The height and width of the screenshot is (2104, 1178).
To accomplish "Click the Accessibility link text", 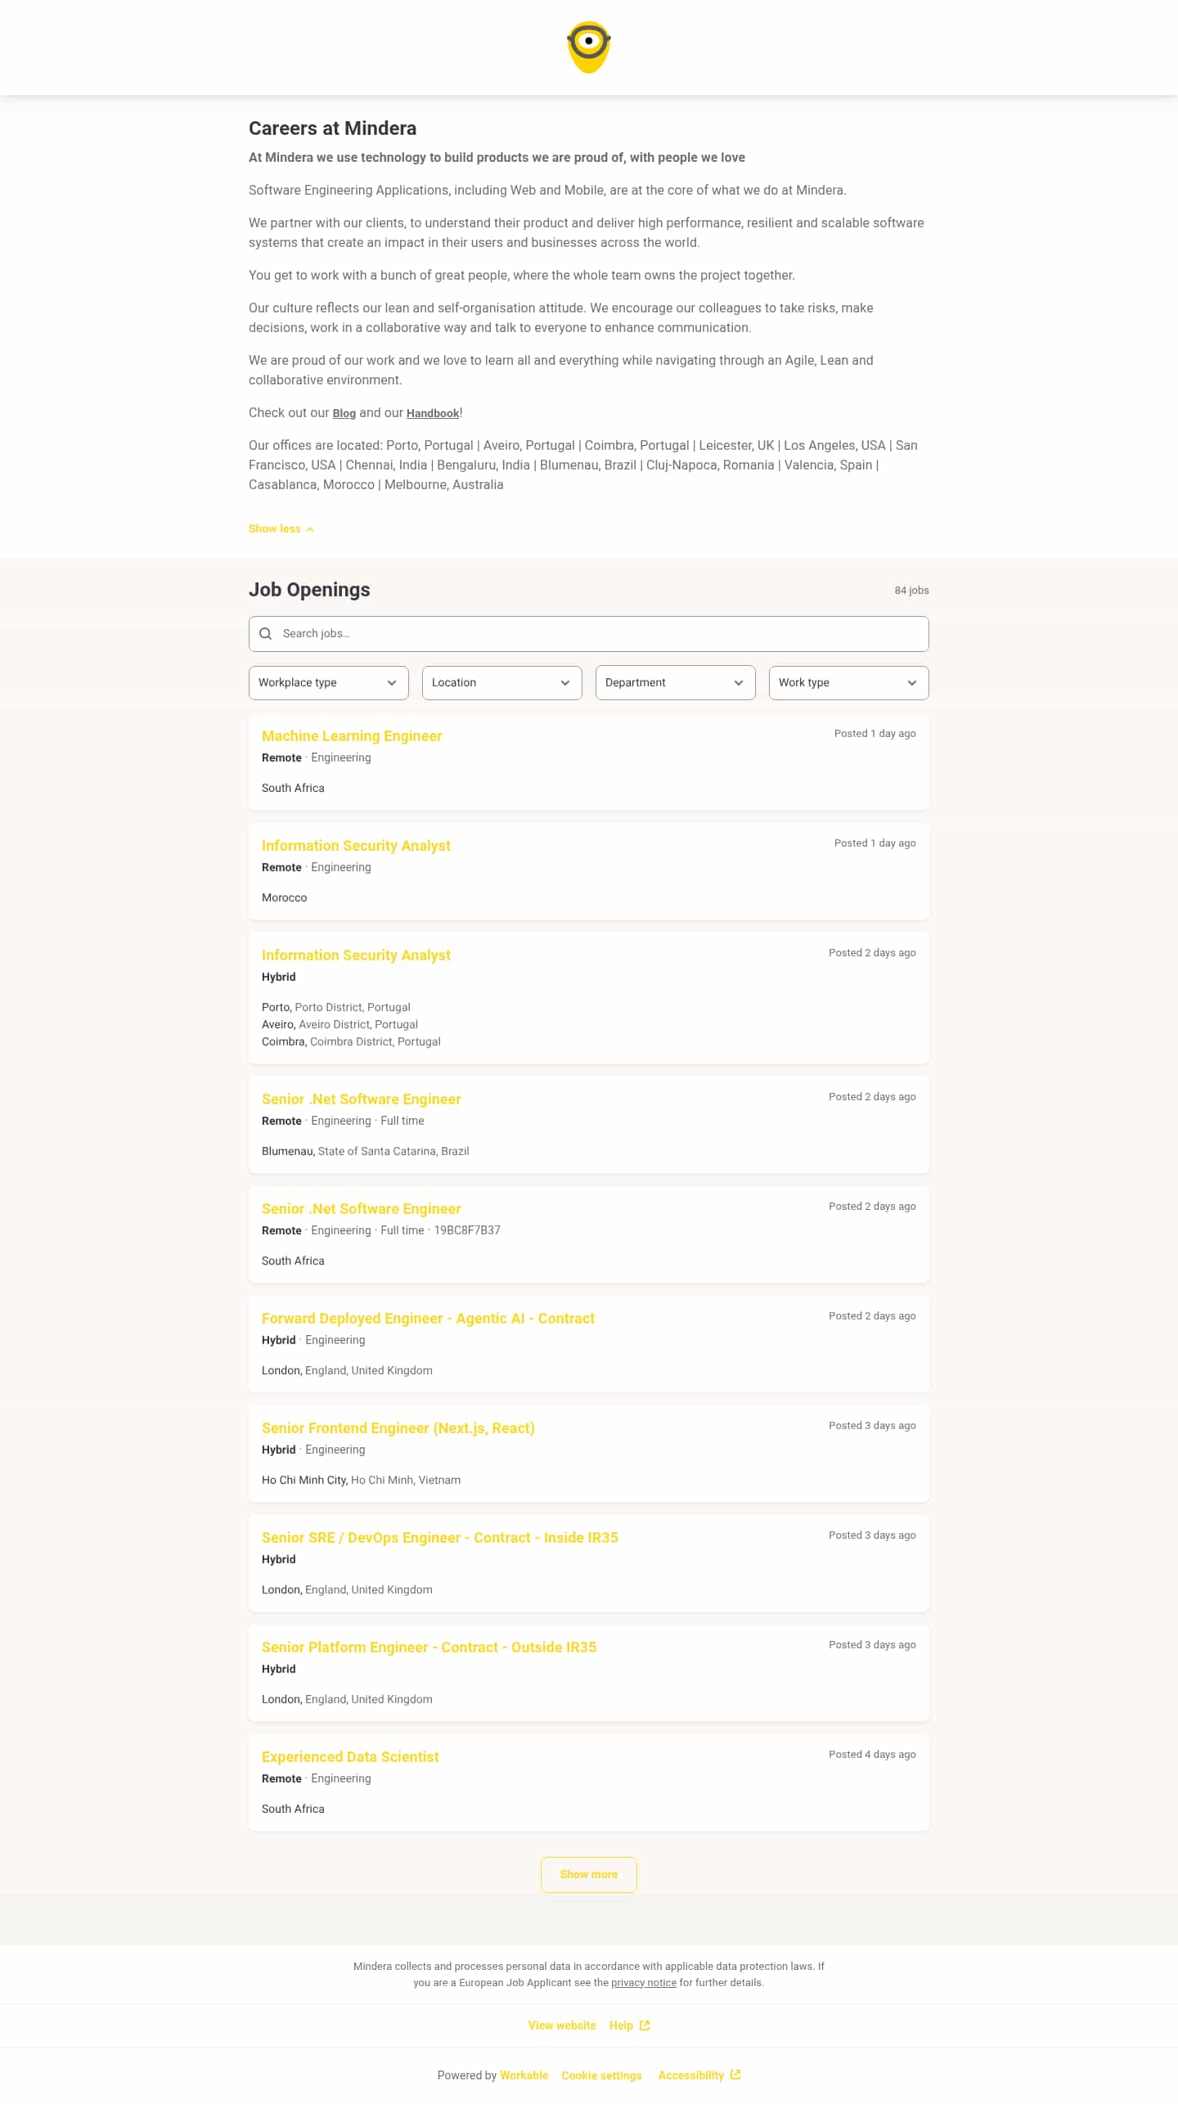I will (x=690, y=2075).
